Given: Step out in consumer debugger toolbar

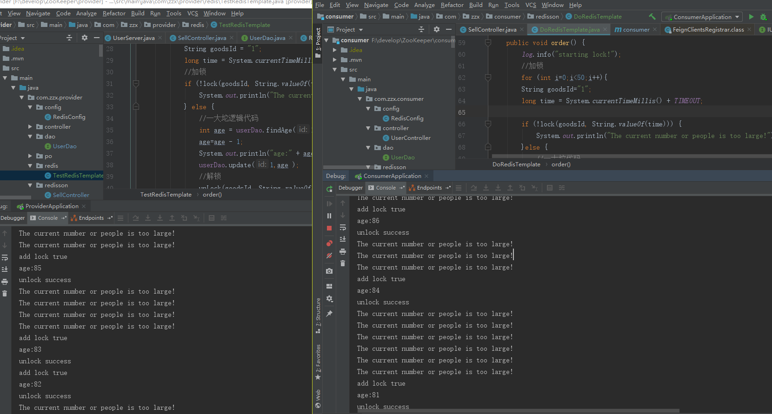Looking at the screenshot, I should point(510,188).
